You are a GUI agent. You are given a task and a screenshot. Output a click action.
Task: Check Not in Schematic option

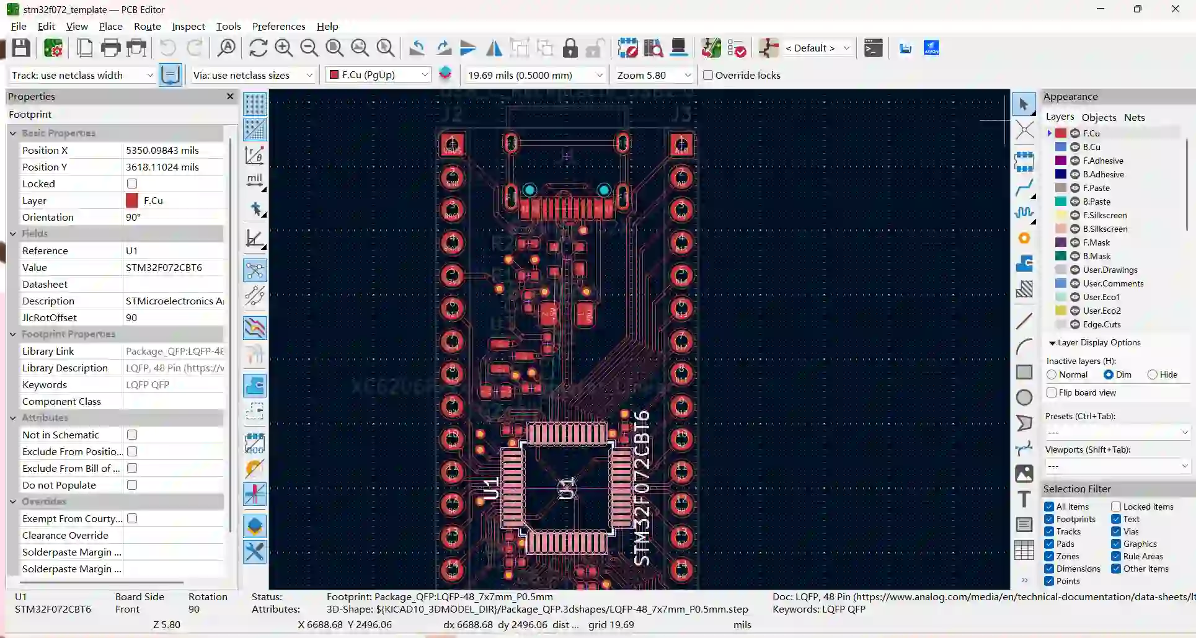[132, 435]
